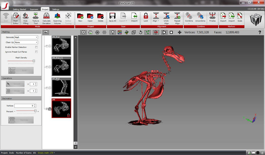Check visibility box for scan 240_final
This screenshot has height=155, width=265.
click(47, 46)
